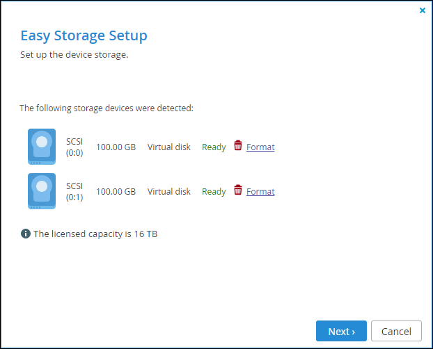
Task: Select the SCSI (0:0) label text
Action: 74,147
